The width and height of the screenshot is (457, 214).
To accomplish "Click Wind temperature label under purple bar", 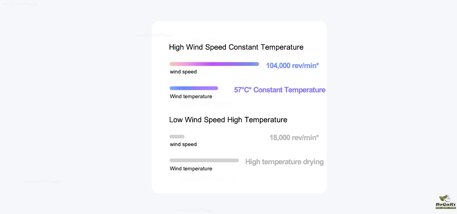I will [x=191, y=96].
